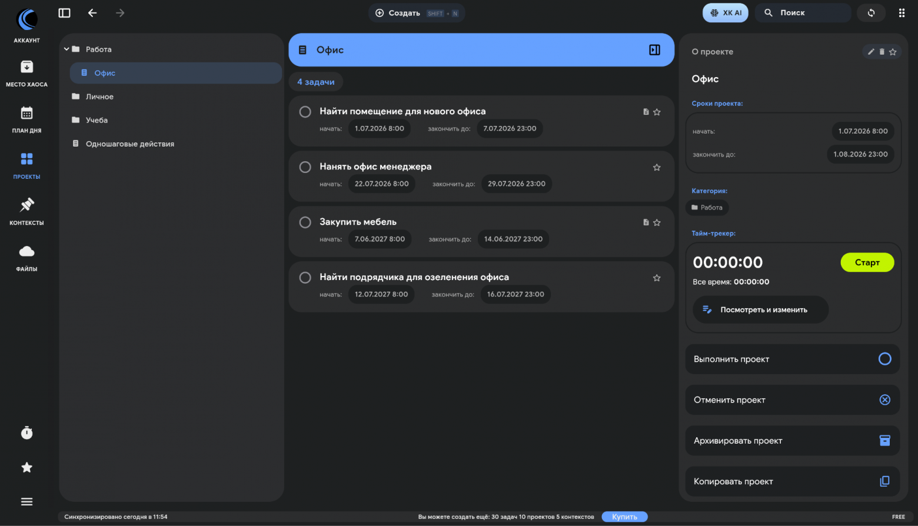Complete task Закупить мебель
The image size is (918, 526).
click(x=305, y=222)
